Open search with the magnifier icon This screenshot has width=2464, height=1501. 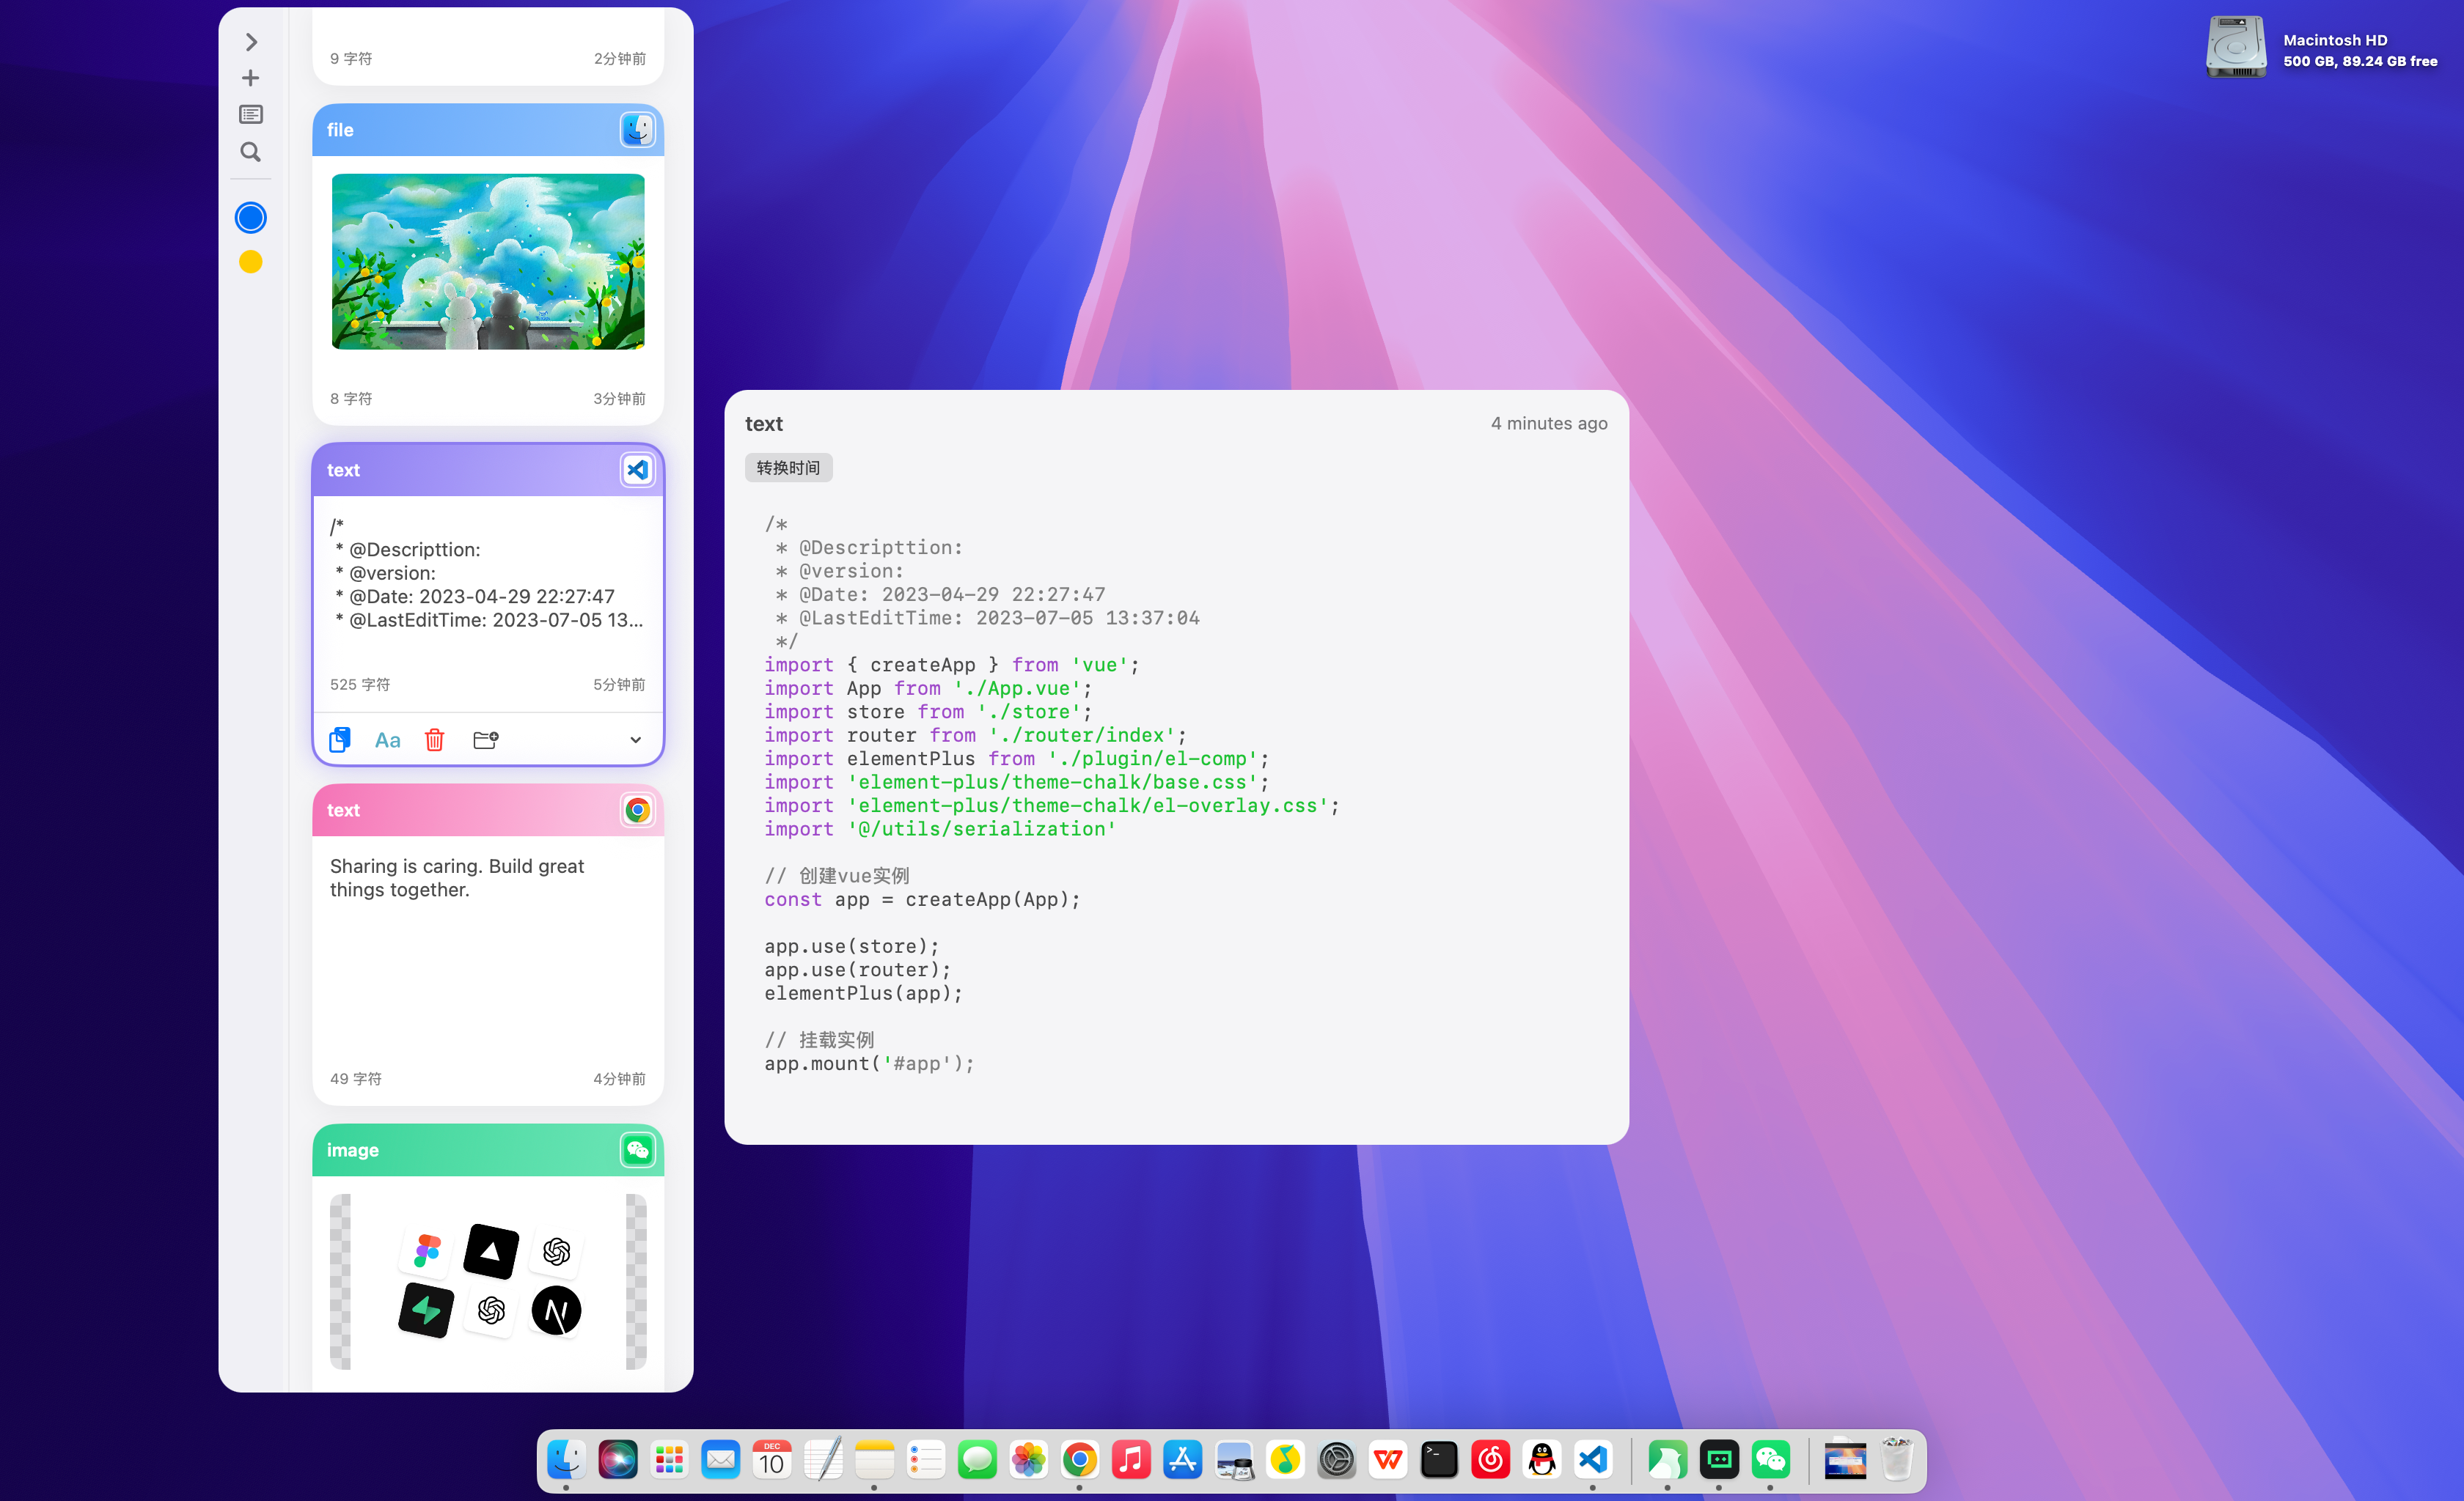(x=250, y=152)
